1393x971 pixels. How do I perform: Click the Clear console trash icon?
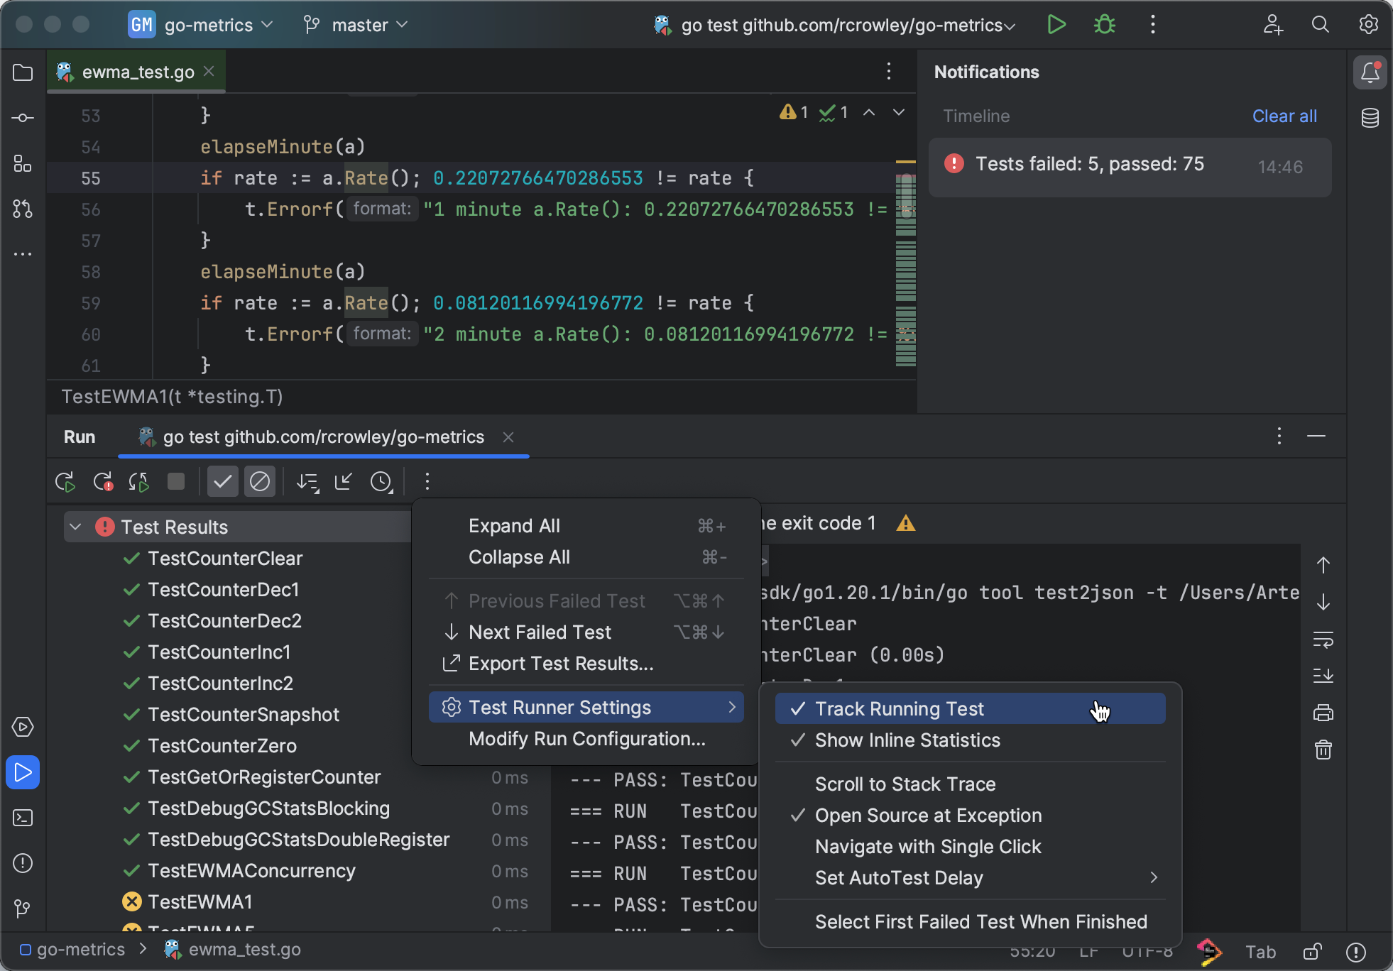(x=1323, y=750)
